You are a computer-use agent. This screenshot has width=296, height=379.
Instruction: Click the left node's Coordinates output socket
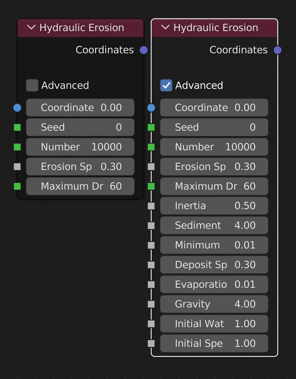(x=143, y=50)
